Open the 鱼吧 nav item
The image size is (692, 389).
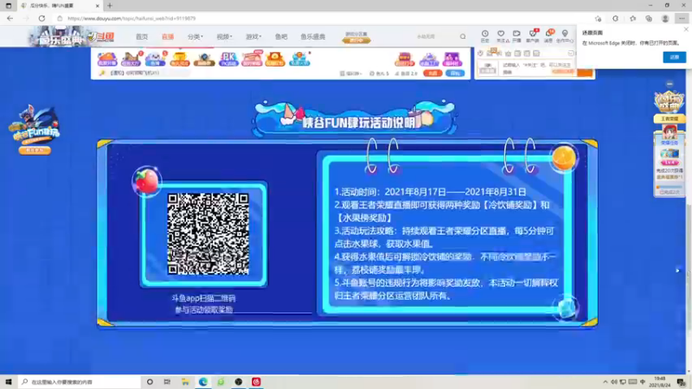click(281, 36)
